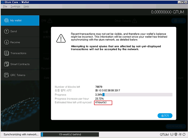Open the QRC Tokens page
The image size is (188, 138).
pos(20,75)
